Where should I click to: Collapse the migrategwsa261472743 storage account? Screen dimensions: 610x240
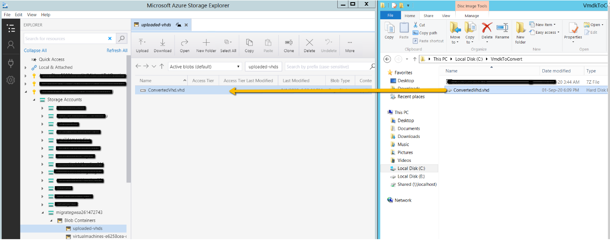pos(42,212)
